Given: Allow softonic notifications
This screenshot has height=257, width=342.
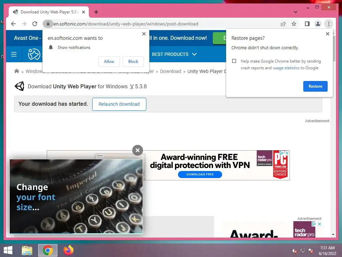Looking at the screenshot, I should tap(109, 62).
